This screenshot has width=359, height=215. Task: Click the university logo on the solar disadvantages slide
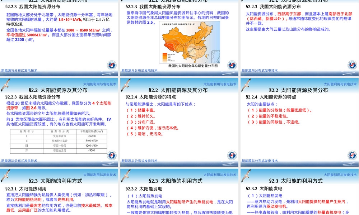click(x=352, y=156)
